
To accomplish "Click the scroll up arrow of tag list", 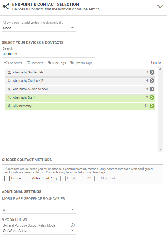I will pos(160,69).
